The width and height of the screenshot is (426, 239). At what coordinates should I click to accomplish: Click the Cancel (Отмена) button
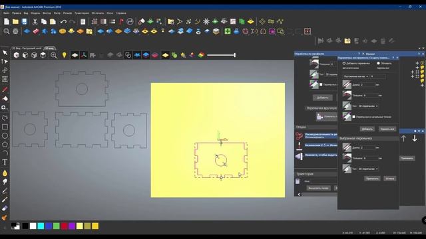point(390,179)
